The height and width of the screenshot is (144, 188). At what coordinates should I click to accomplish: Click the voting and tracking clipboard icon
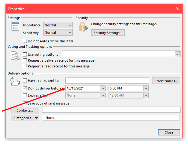(15, 56)
